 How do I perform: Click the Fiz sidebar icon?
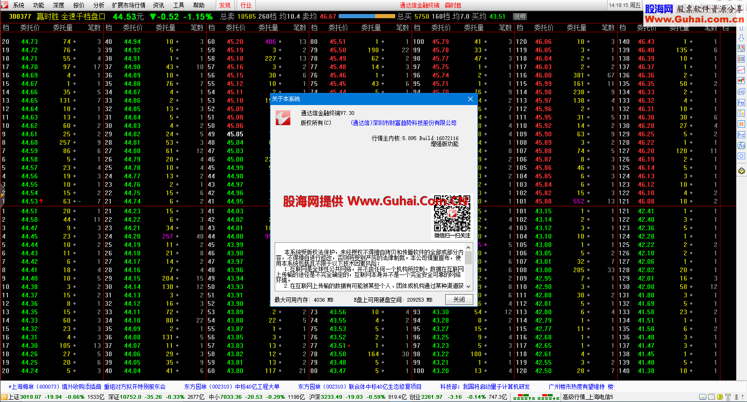(741, 134)
